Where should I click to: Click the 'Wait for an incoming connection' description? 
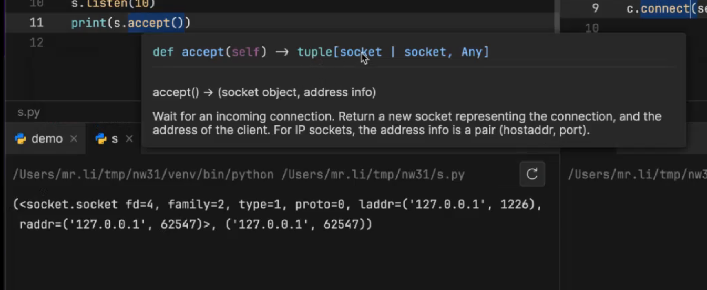pos(407,123)
